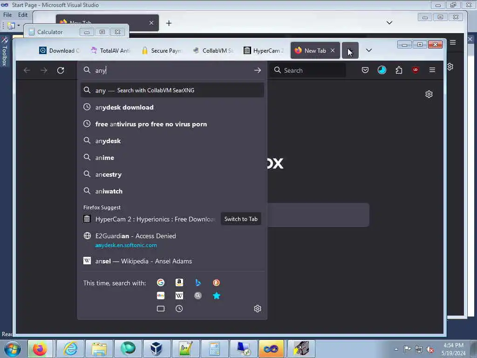Open a new tab in back Firefox window
The image size is (477, 358).
click(169, 23)
